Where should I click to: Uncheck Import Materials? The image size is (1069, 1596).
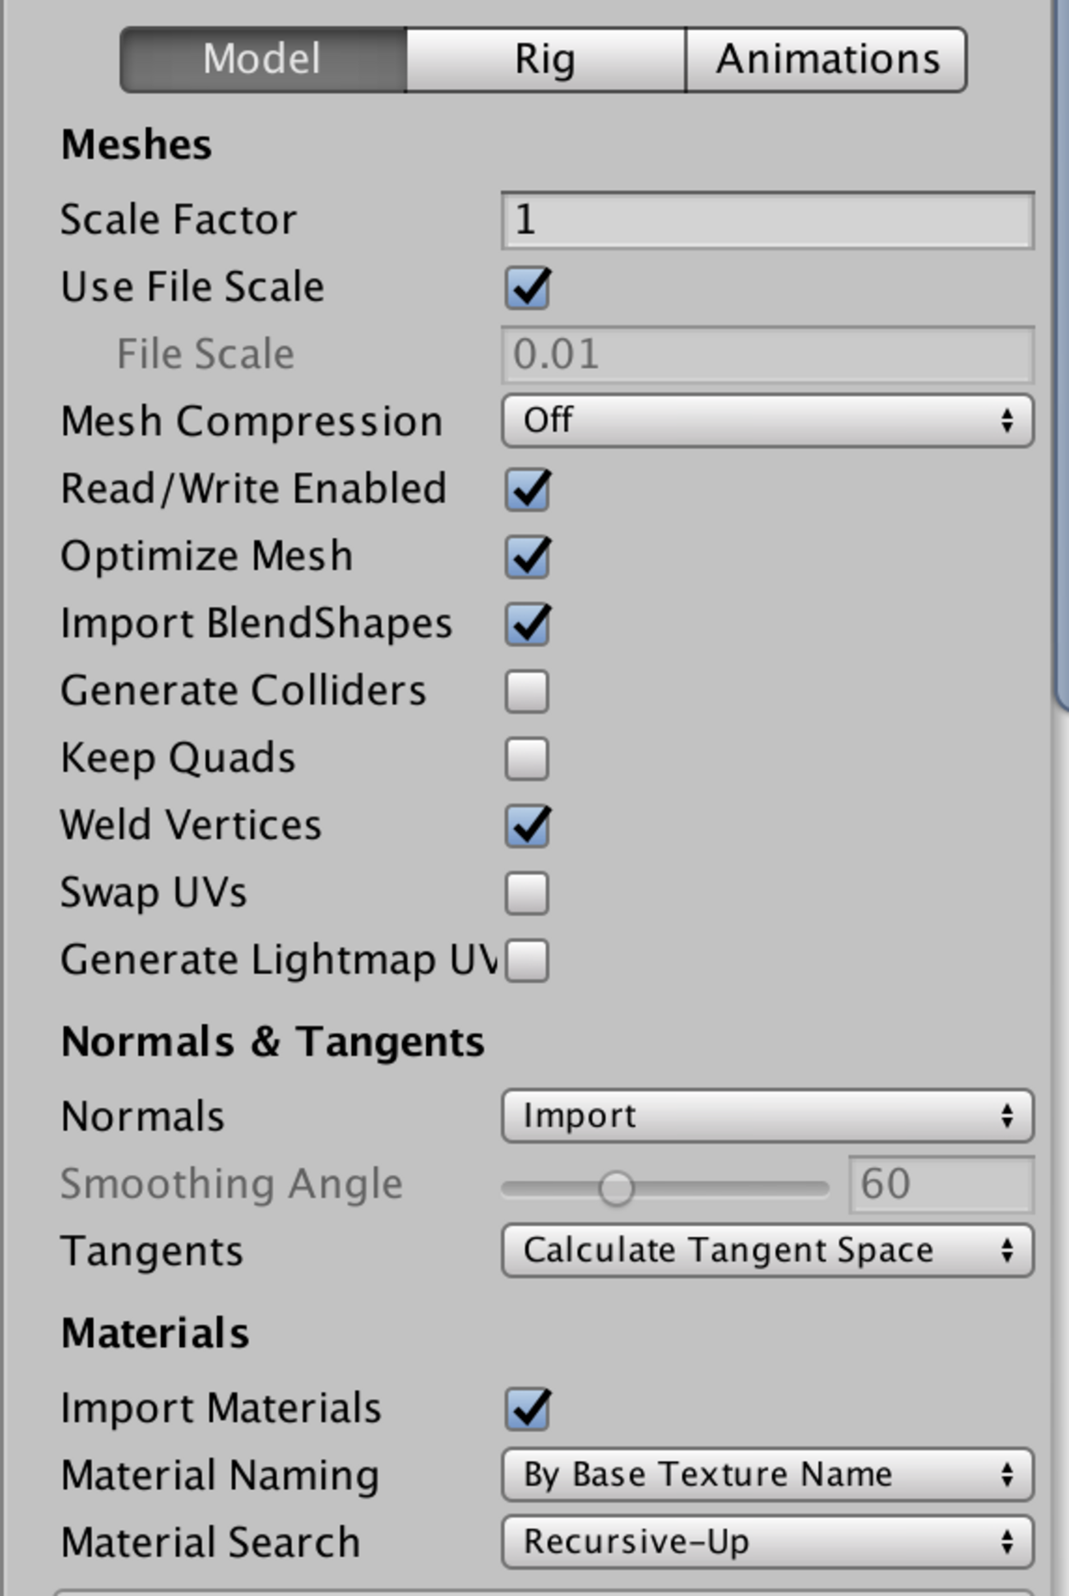coord(527,1409)
